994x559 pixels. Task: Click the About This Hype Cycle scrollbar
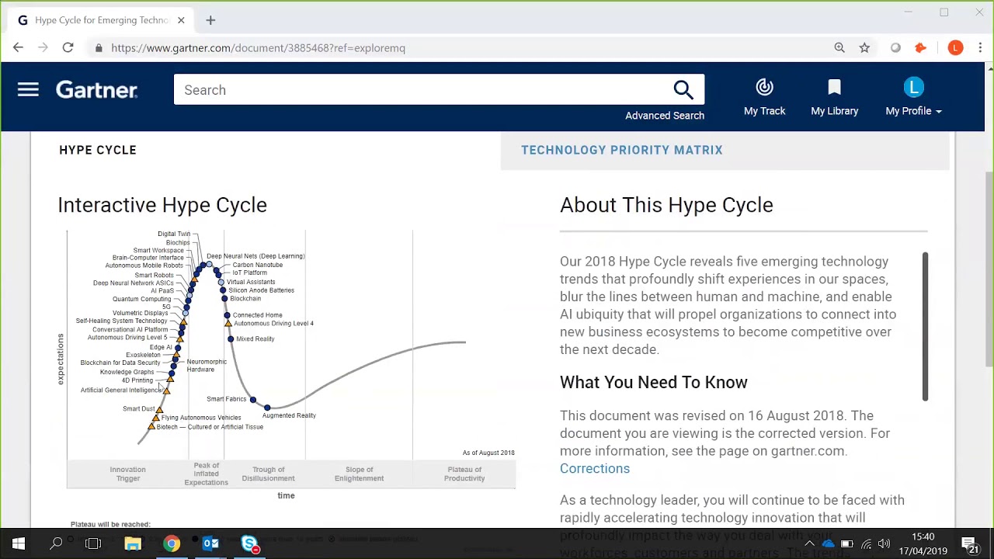(x=925, y=326)
